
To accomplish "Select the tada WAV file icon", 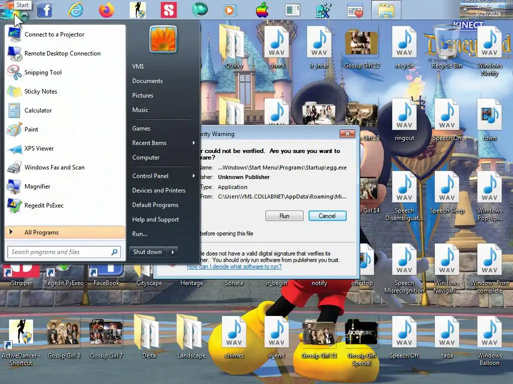I will [x=447, y=337].
